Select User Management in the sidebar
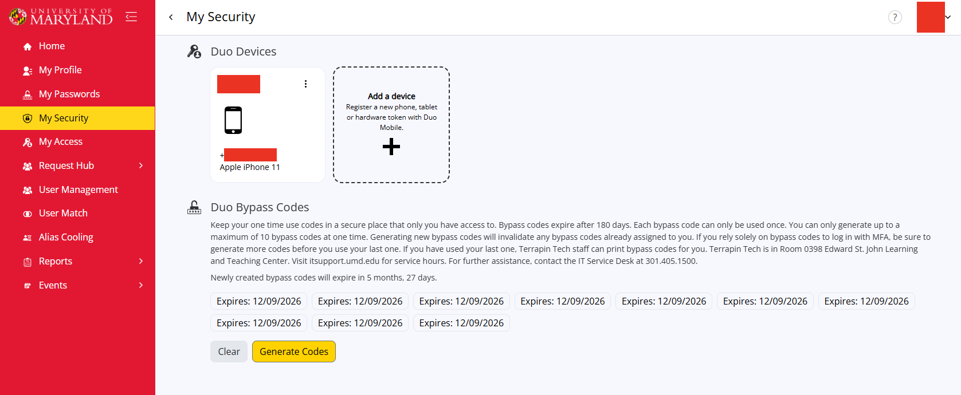The width and height of the screenshot is (961, 395). (77, 189)
